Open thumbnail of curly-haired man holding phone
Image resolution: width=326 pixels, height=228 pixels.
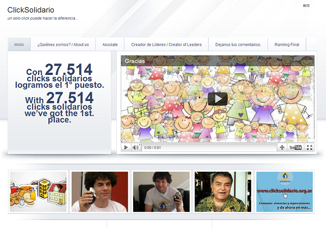point(99,192)
